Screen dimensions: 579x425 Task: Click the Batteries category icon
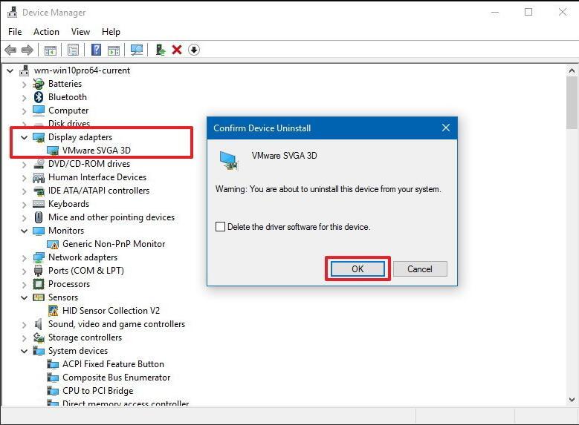coord(39,84)
